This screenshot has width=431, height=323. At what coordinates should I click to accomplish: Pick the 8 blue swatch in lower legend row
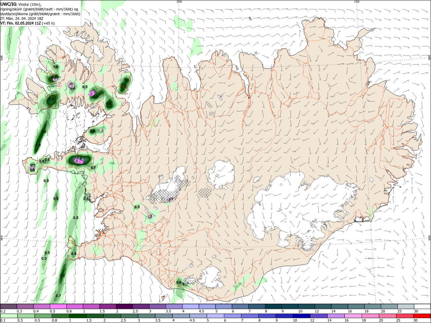(266, 316)
